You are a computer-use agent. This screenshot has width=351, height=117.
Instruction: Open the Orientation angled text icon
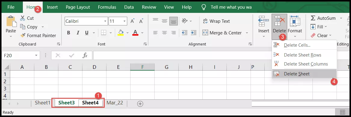185,21
